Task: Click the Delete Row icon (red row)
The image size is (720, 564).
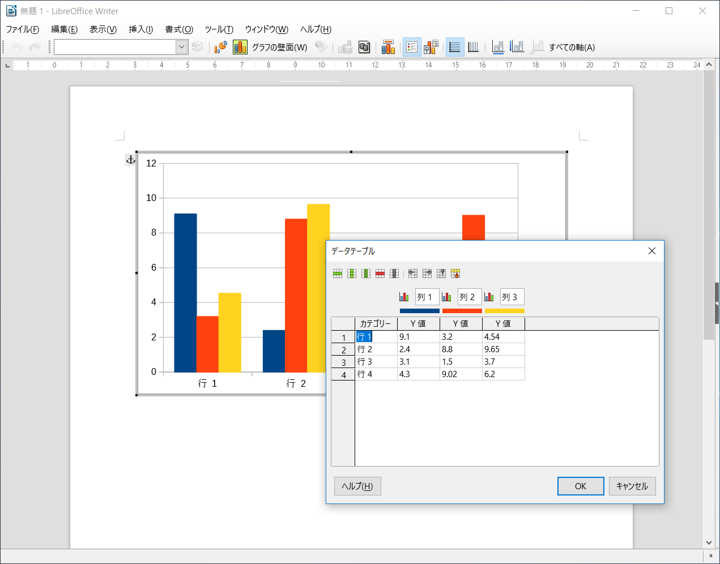Action: [380, 274]
